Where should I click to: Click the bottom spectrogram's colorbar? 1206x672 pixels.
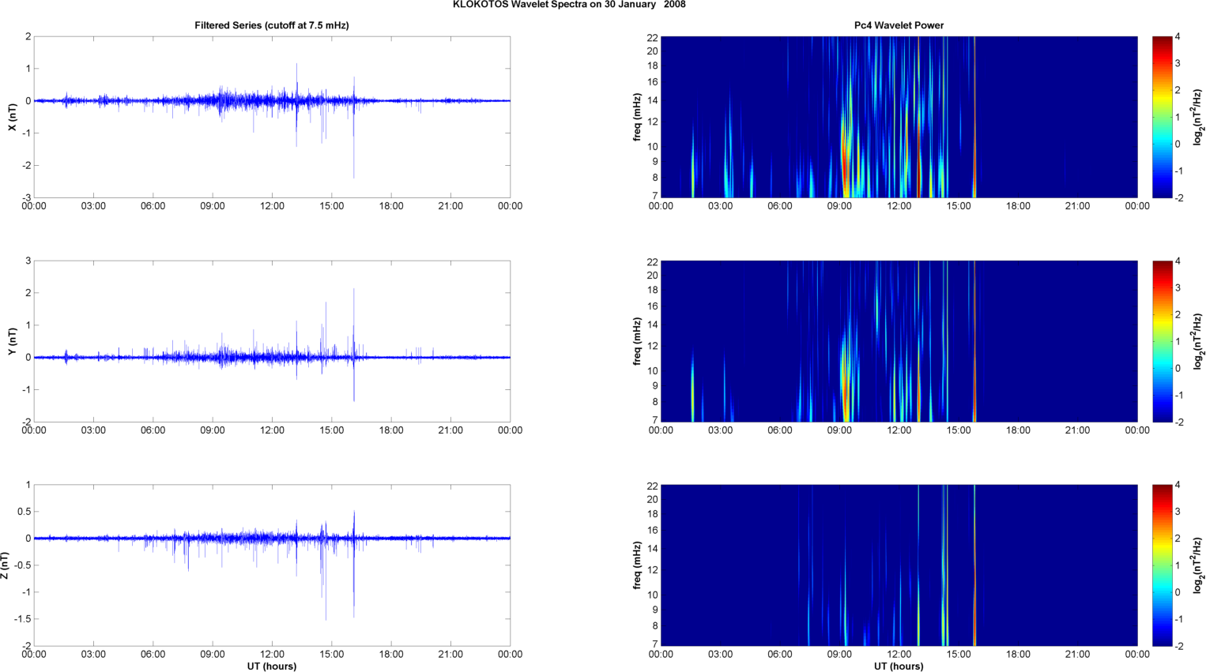click(x=1162, y=565)
